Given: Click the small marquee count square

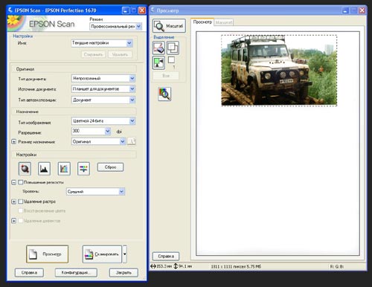Looking at the screenshot, I should 171,59.
